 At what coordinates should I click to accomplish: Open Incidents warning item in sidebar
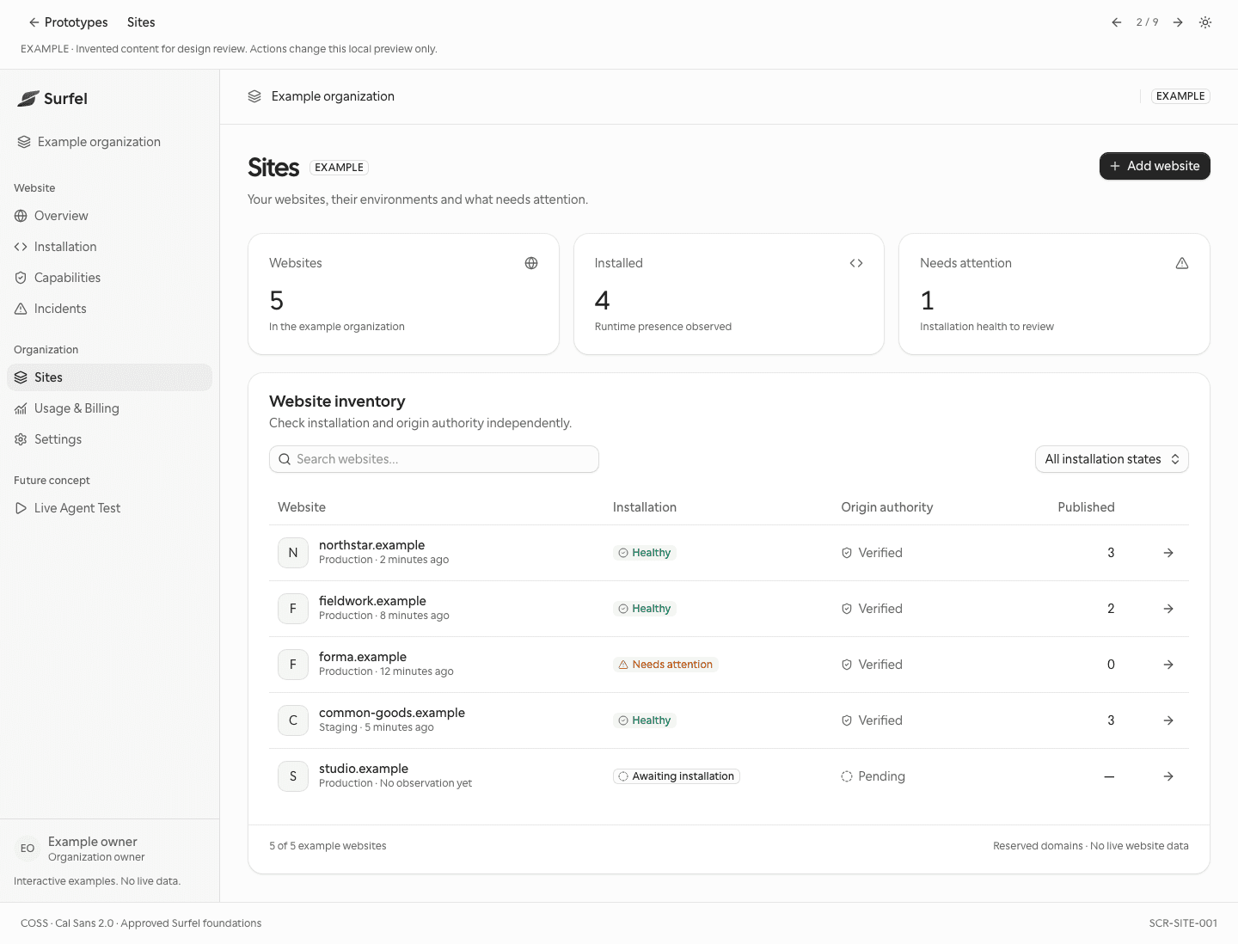pyautogui.click(x=109, y=309)
